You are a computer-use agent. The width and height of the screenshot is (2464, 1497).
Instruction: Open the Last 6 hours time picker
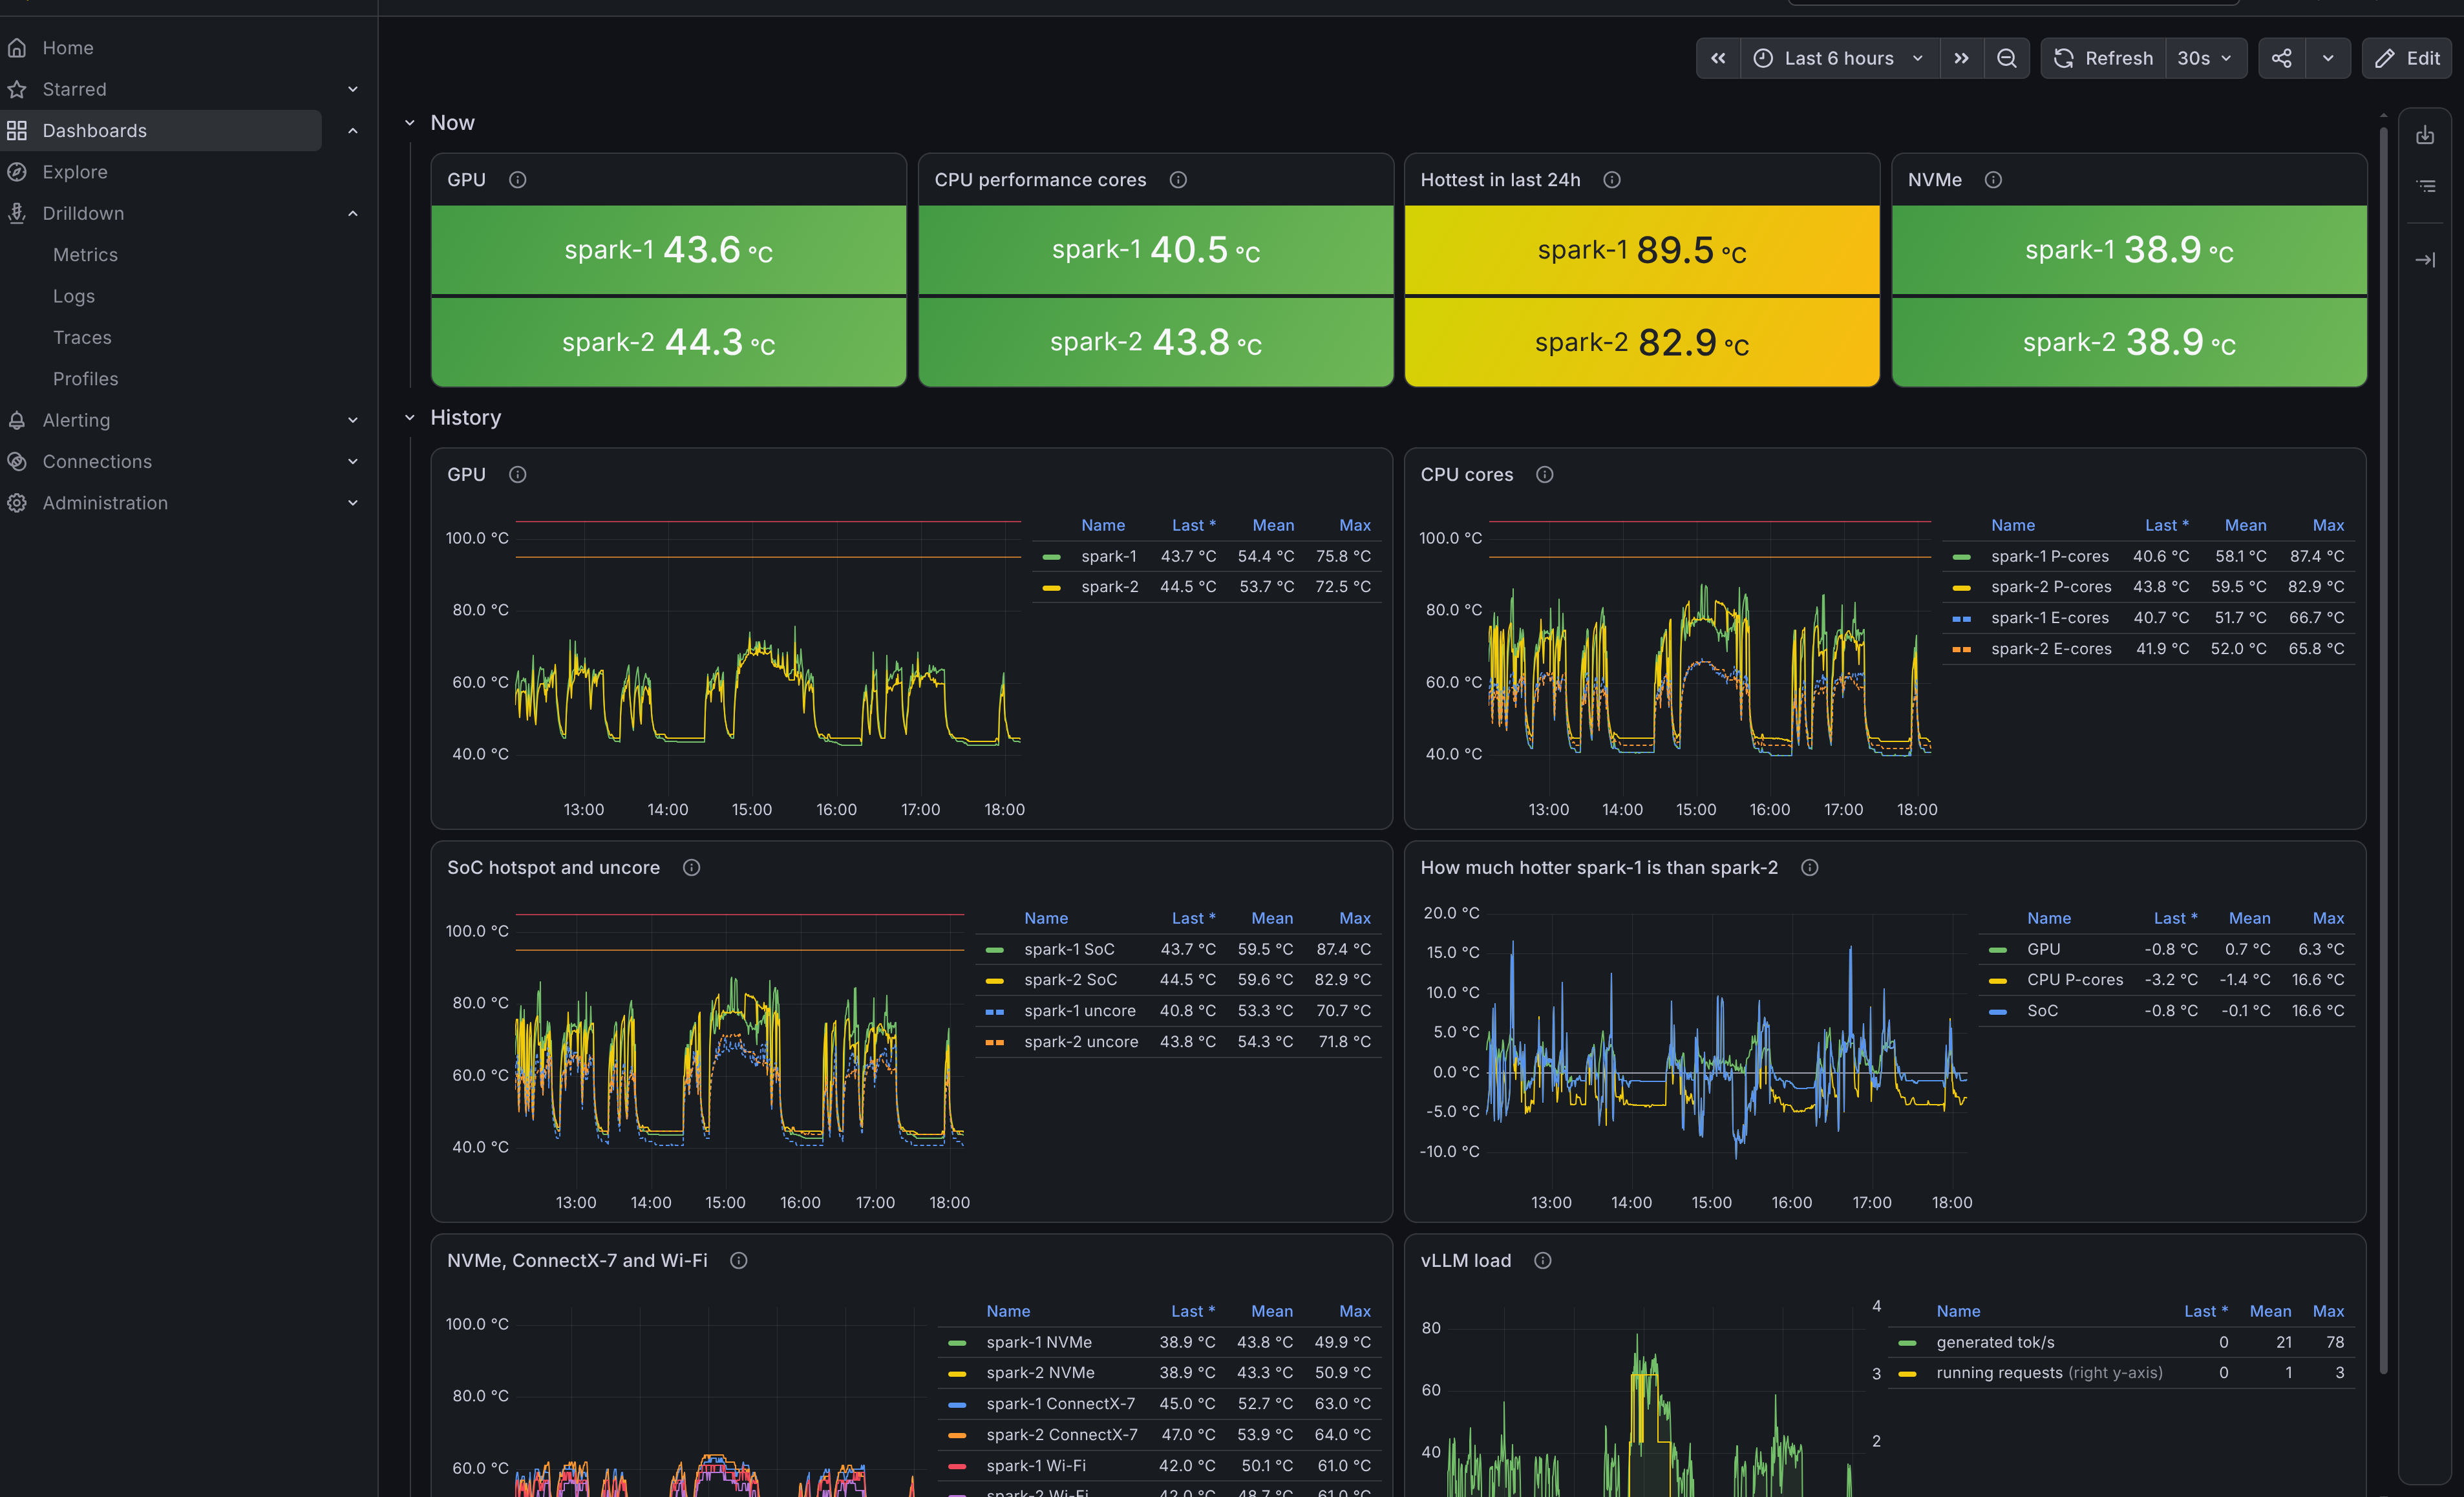tap(1839, 58)
